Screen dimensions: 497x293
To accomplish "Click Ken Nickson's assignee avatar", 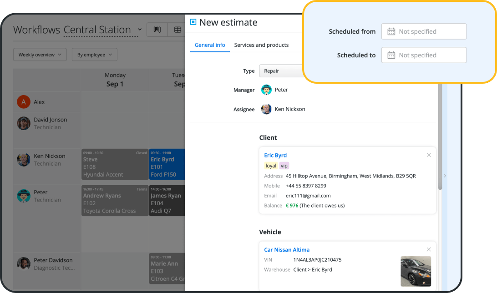I will [x=266, y=109].
